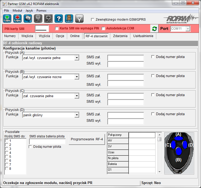Open Przycisk (A) Funkcja dropdown
The height and width of the screenshot is (188, 201).
click(76, 58)
